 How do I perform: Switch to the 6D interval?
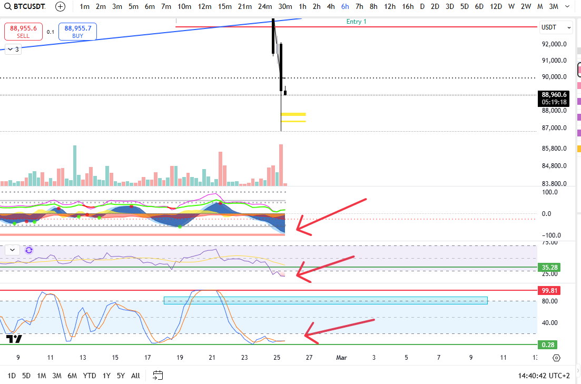[479, 6]
